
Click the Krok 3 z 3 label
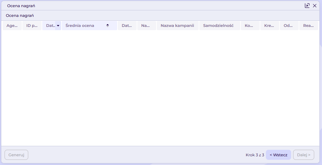(255, 155)
